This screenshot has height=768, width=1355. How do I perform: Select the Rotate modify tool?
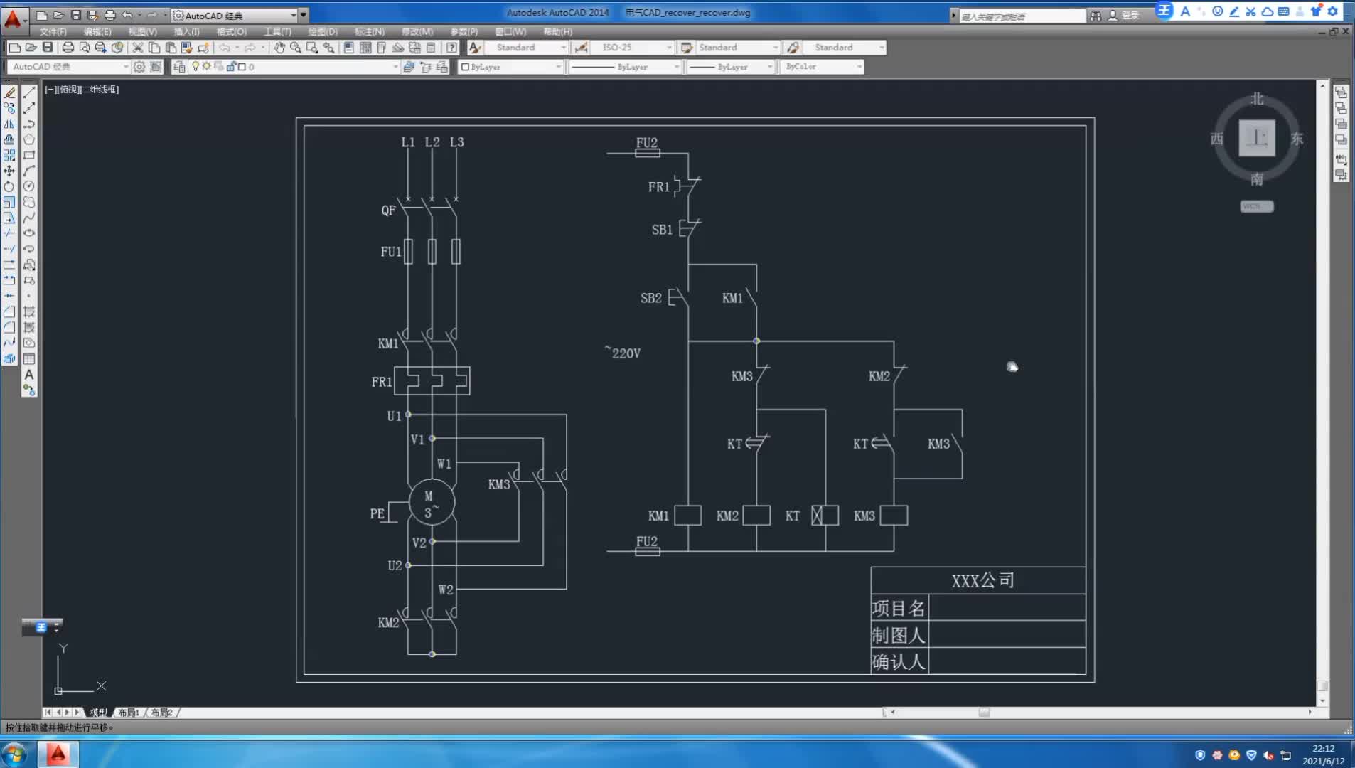[x=9, y=186]
